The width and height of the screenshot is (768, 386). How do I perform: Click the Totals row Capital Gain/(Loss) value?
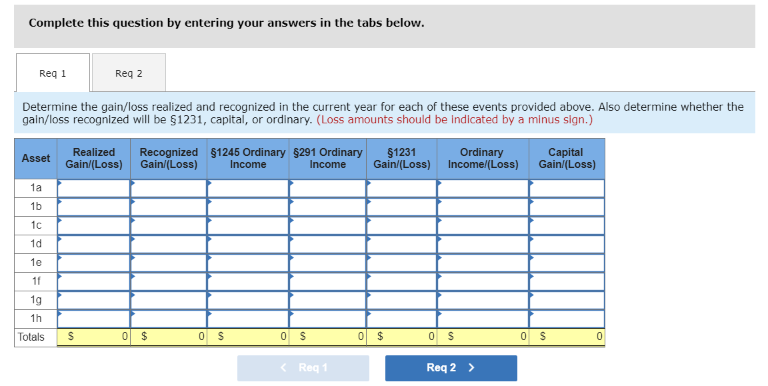click(x=565, y=337)
